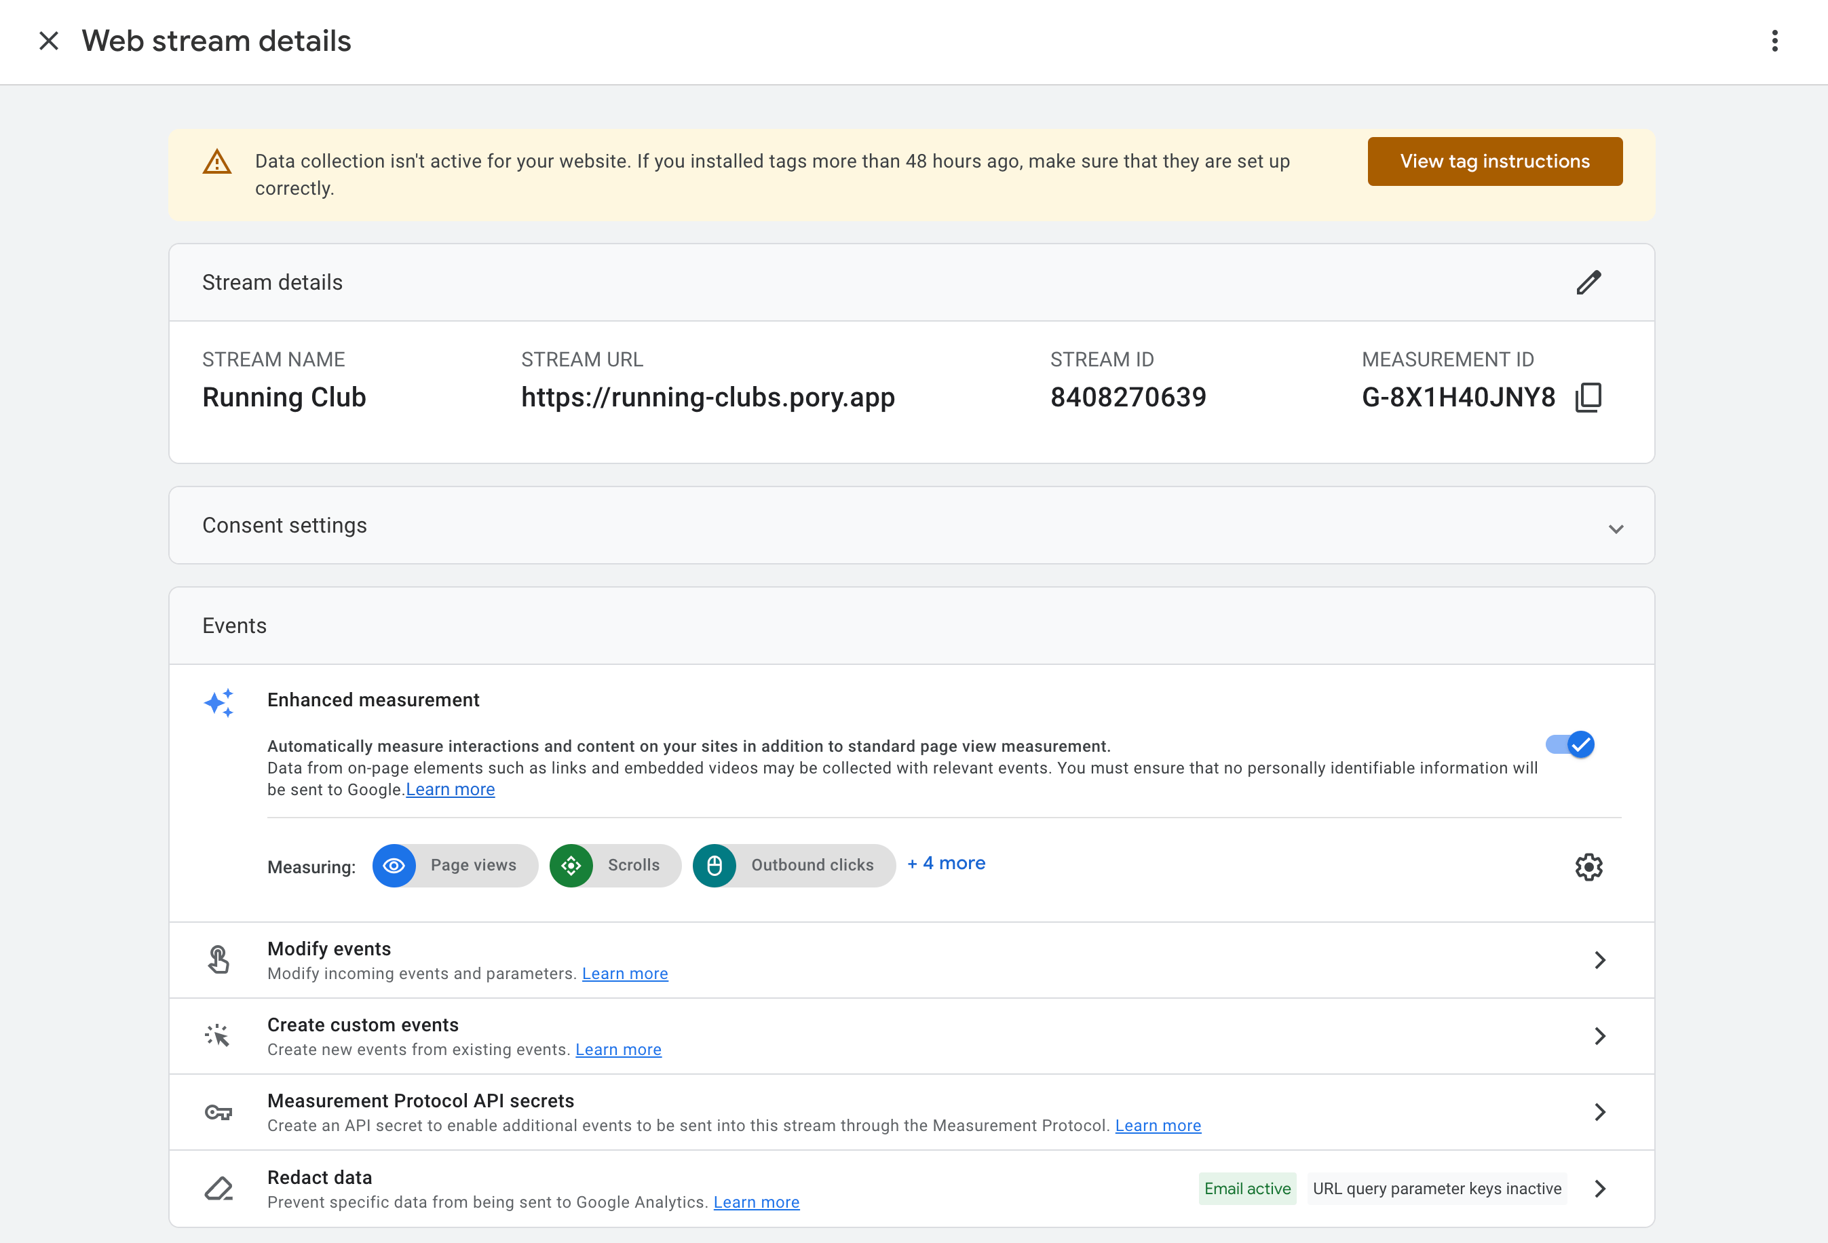Edit stream details with pencil icon

click(1589, 282)
